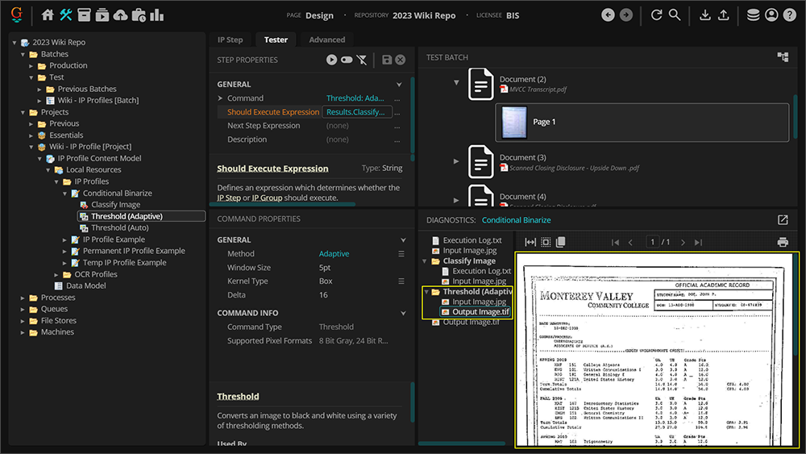
Task: Open the Advanced tab
Action: click(x=326, y=40)
